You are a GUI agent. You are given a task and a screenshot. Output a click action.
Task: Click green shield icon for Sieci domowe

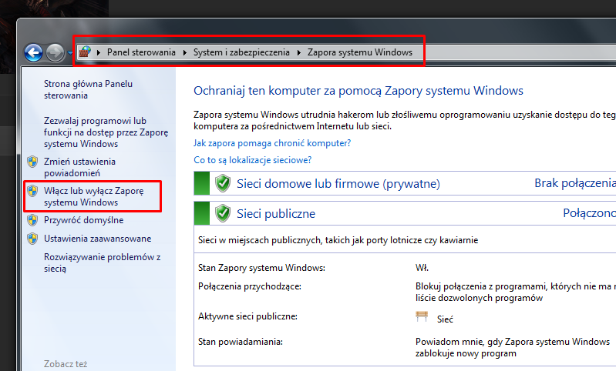[223, 183]
